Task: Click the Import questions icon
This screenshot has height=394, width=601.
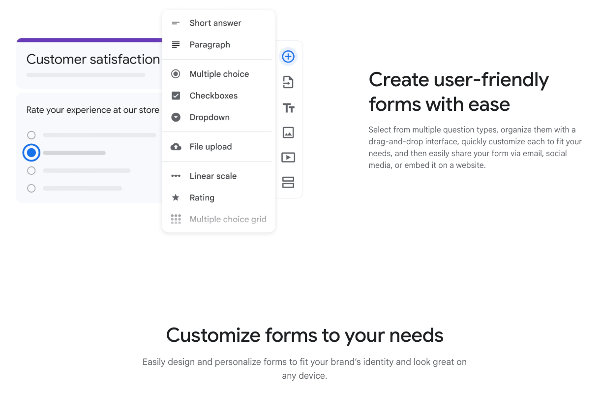Action: pyautogui.click(x=288, y=82)
